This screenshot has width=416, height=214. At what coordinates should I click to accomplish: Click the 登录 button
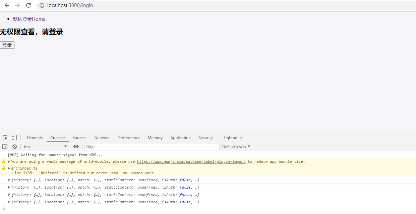7,45
